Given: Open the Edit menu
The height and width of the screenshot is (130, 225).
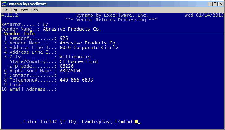Looking at the screenshot, I should [14, 10].
